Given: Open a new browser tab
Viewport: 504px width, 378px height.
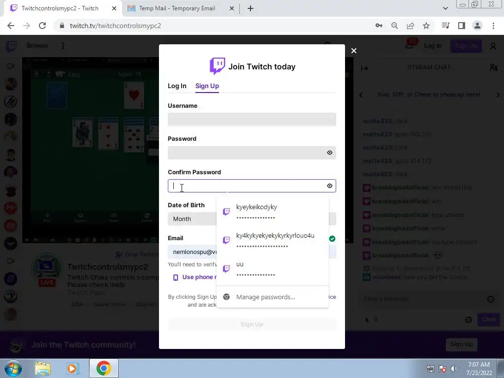Looking at the screenshot, I should pyautogui.click(x=251, y=8).
